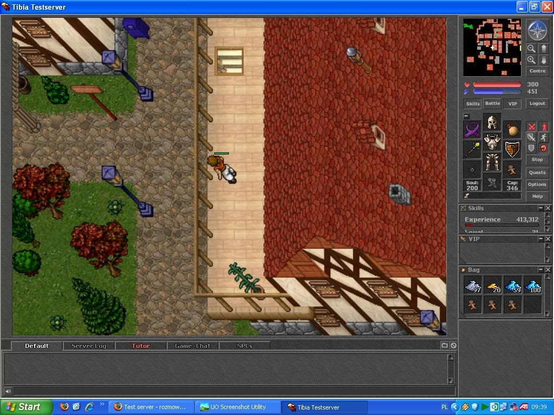Image resolution: width=554 pixels, height=415 pixels.
Task: Enable offensive fight mode (crossed swords)
Action: coord(531,126)
